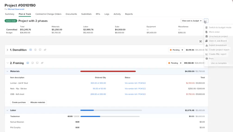This screenshot has width=233, height=132.
Task: Switch to the Contract & Change Orders tab
Action: (48, 14)
